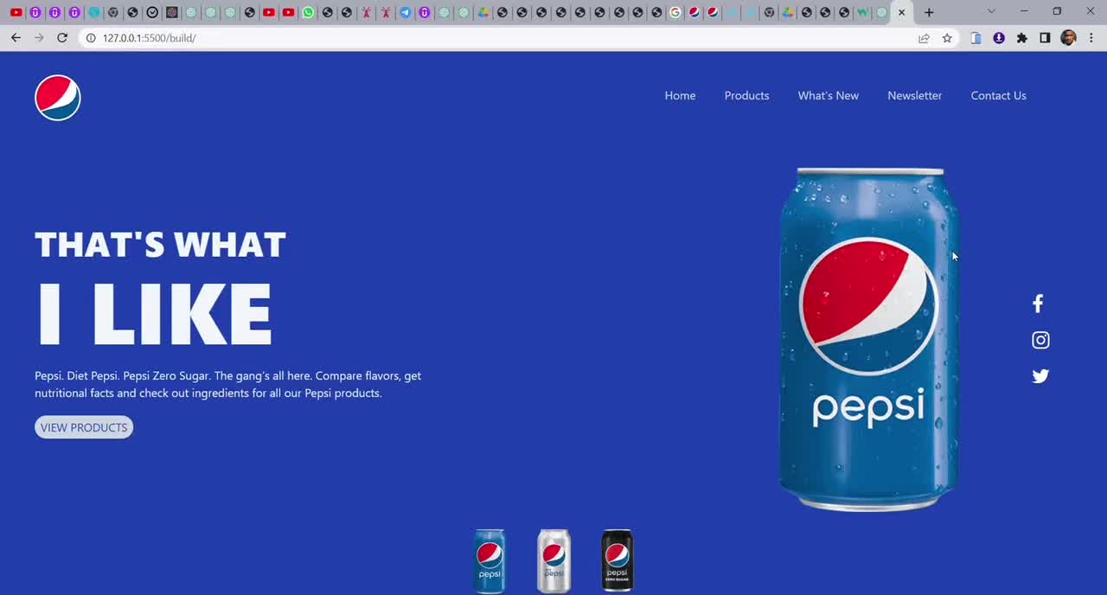Switch to the Telegram tab
Viewport: 1107px width, 595px height.
click(x=405, y=12)
